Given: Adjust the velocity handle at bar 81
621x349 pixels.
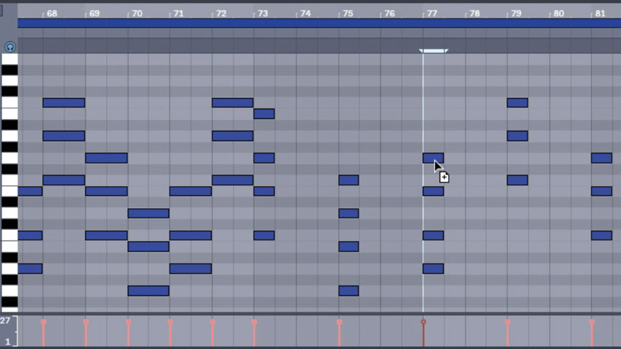Looking at the screenshot, I should pyautogui.click(x=592, y=322).
